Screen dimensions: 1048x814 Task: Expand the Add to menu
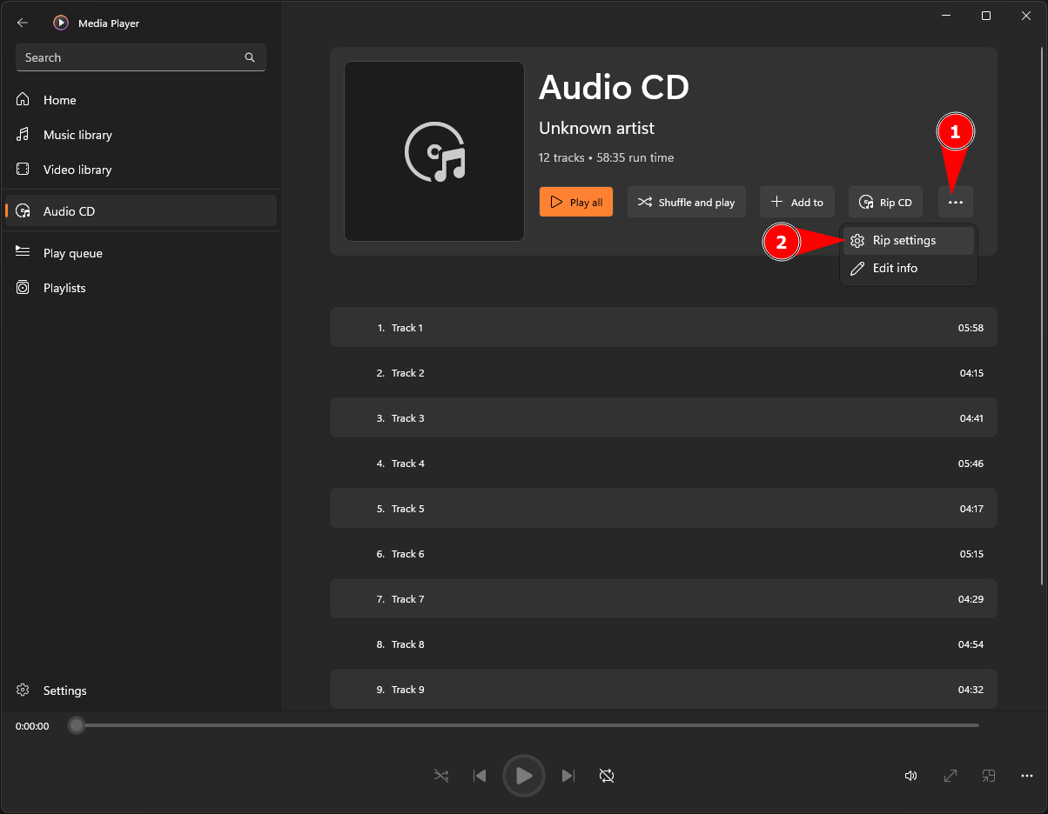(797, 203)
